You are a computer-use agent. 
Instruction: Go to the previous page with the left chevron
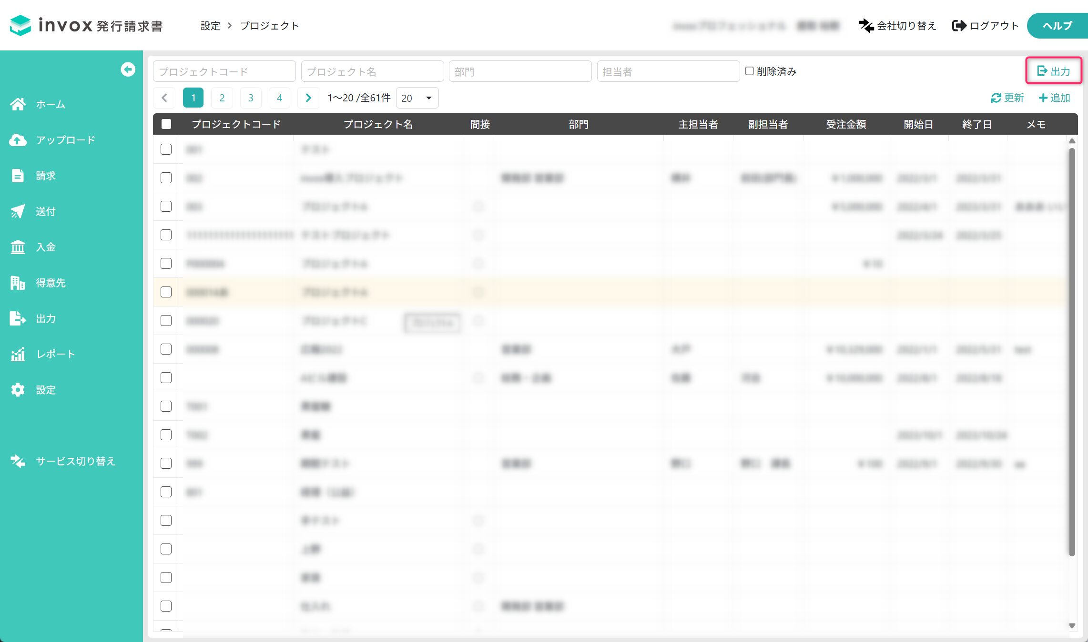click(164, 98)
